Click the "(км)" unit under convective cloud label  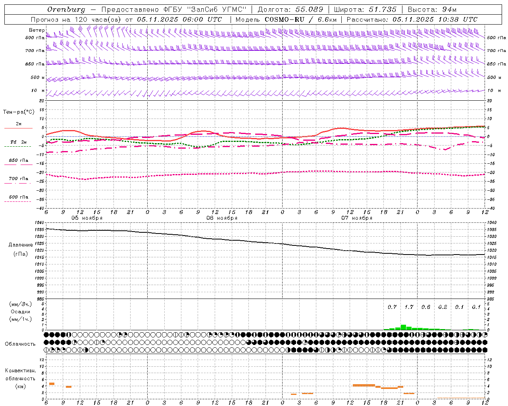20,386
